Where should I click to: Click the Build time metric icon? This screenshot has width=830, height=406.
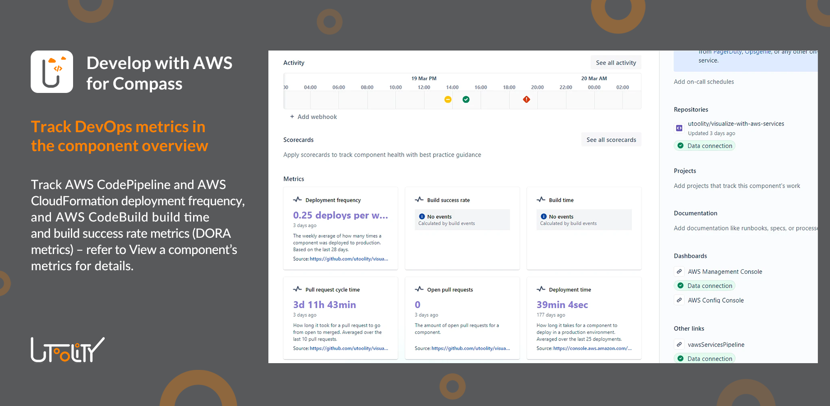541,199
